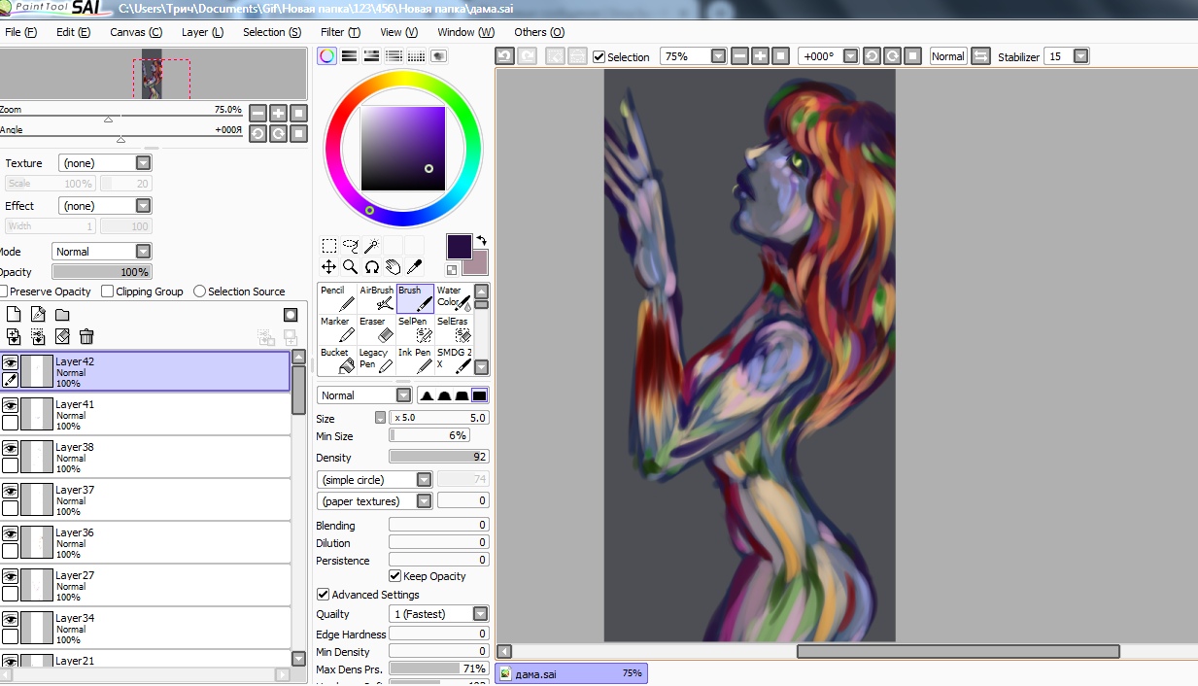Viewport: 1198px width, 686px height.
Task: Swap foreground and background colors
Action: pos(482,240)
